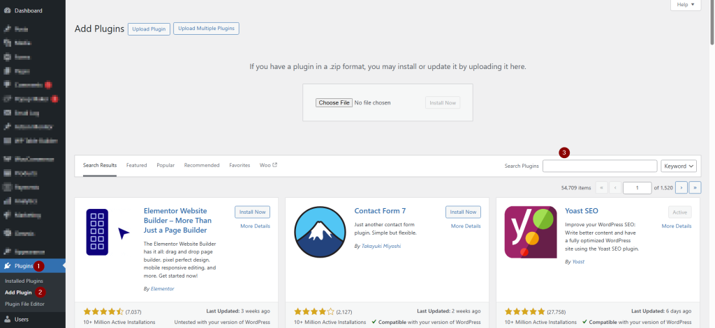Click the external link icon beside Woo
Screen dimensions: 715x328
(x=275, y=164)
